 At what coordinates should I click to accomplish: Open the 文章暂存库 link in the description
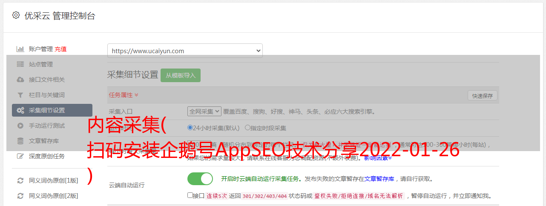pyautogui.click(x=379, y=179)
